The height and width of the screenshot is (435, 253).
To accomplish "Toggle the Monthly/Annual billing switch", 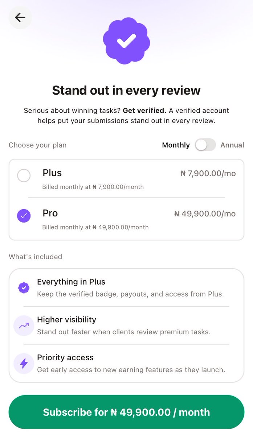I will point(205,145).
